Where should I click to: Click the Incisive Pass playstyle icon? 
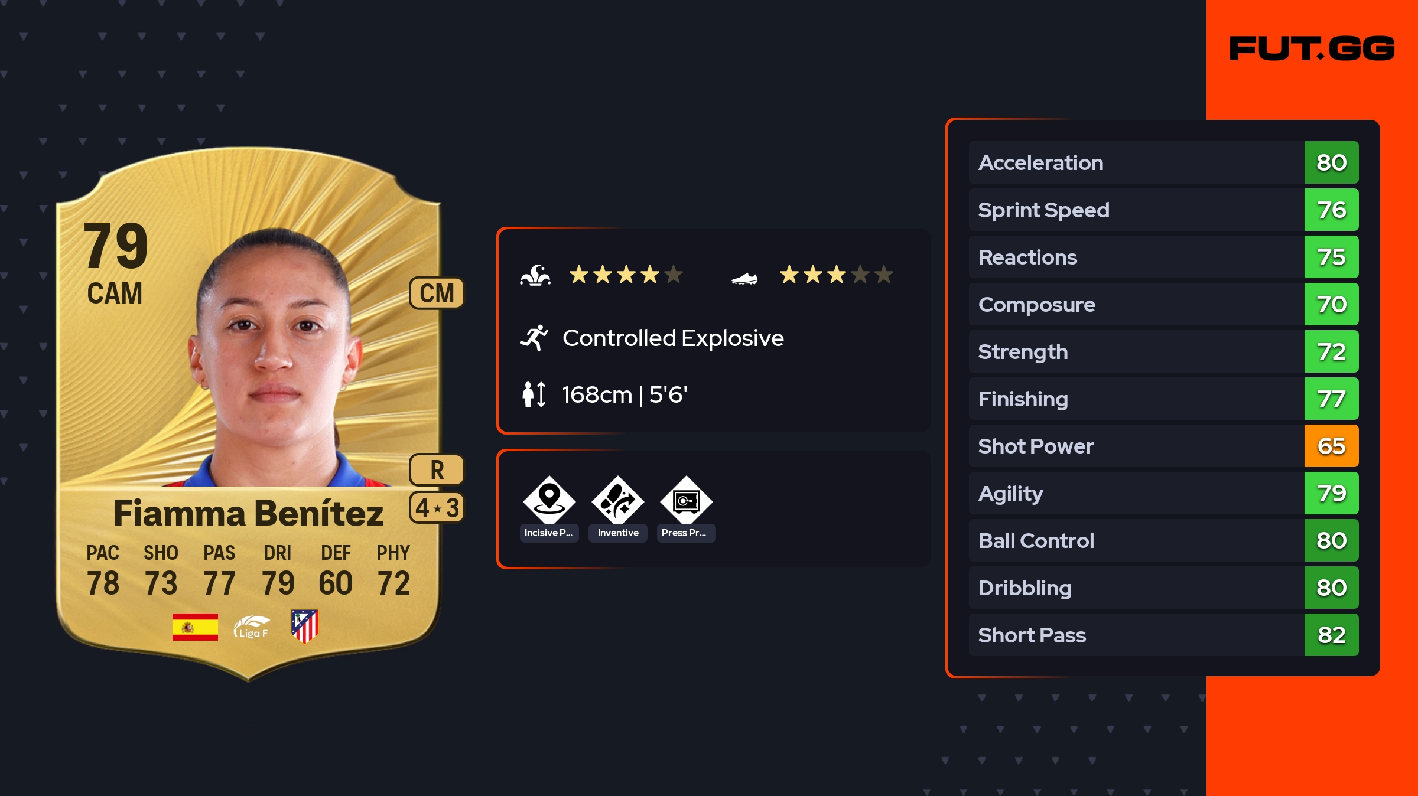click(549, 500)
